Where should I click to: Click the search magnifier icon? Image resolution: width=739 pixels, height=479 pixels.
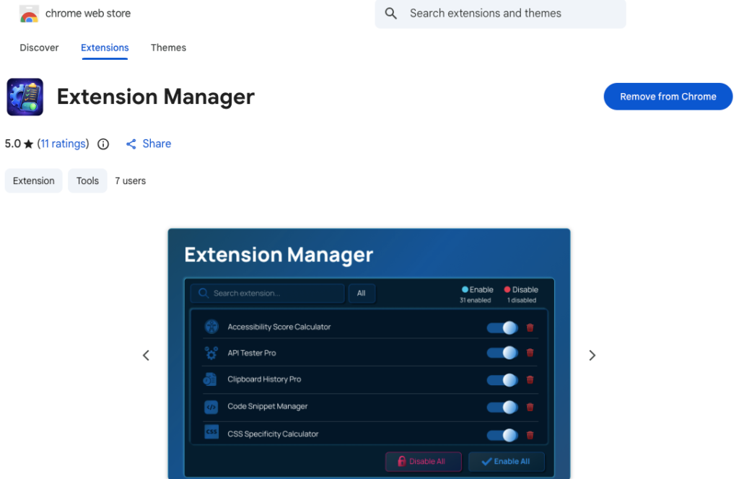pyautogui.click(x=391, y=14)
